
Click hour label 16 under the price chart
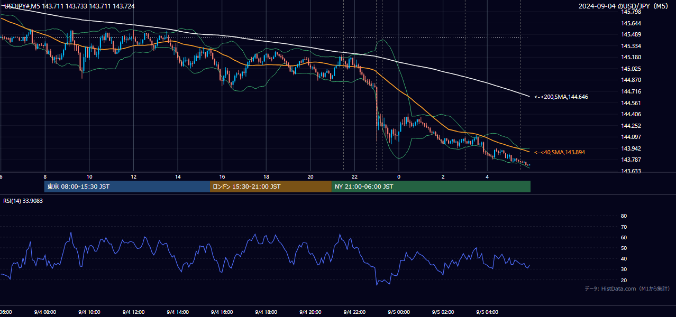click(x=222, y=177)
